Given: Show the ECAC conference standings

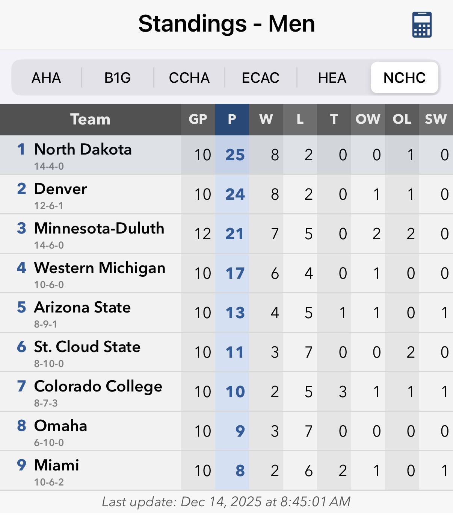Looking at the screenshot, I should click(x=260, y=78).
